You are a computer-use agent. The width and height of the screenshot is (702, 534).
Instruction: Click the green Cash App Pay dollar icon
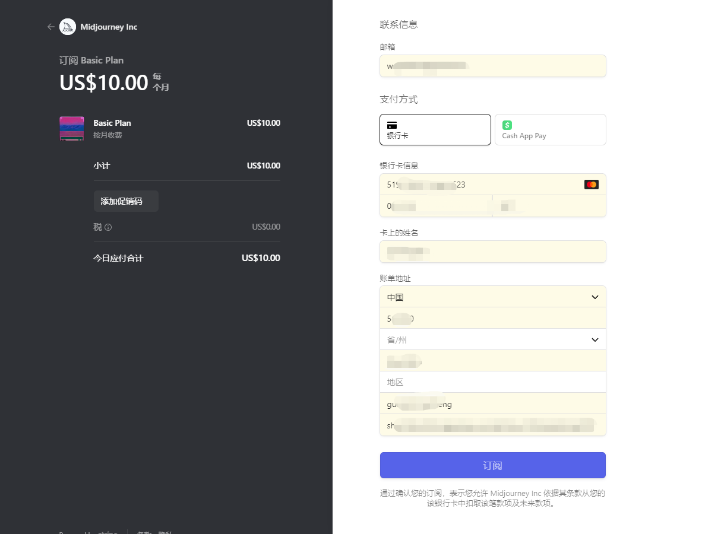(507, 125)
